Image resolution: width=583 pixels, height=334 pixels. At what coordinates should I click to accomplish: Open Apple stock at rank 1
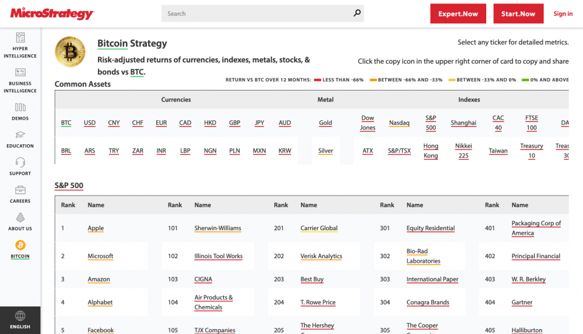point(96,228)
